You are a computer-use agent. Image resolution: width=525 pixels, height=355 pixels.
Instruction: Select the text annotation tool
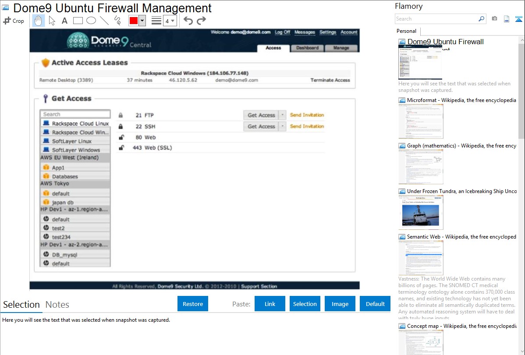pos(64,21)
